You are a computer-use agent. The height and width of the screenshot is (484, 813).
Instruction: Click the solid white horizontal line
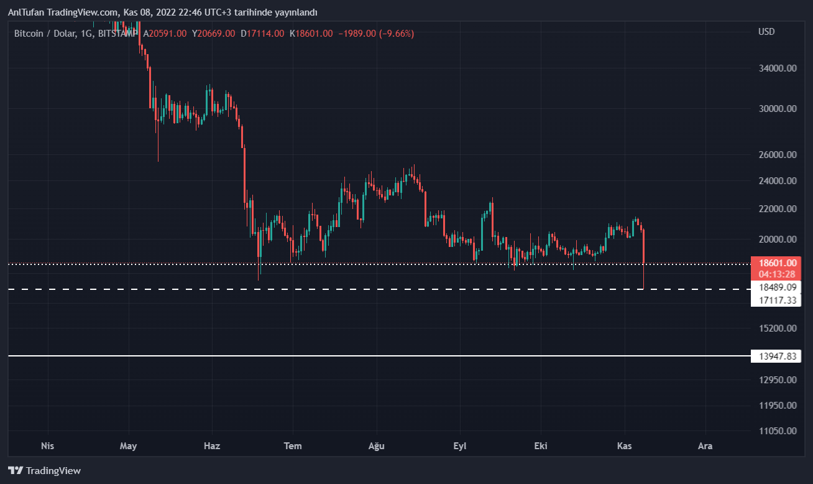373,356
